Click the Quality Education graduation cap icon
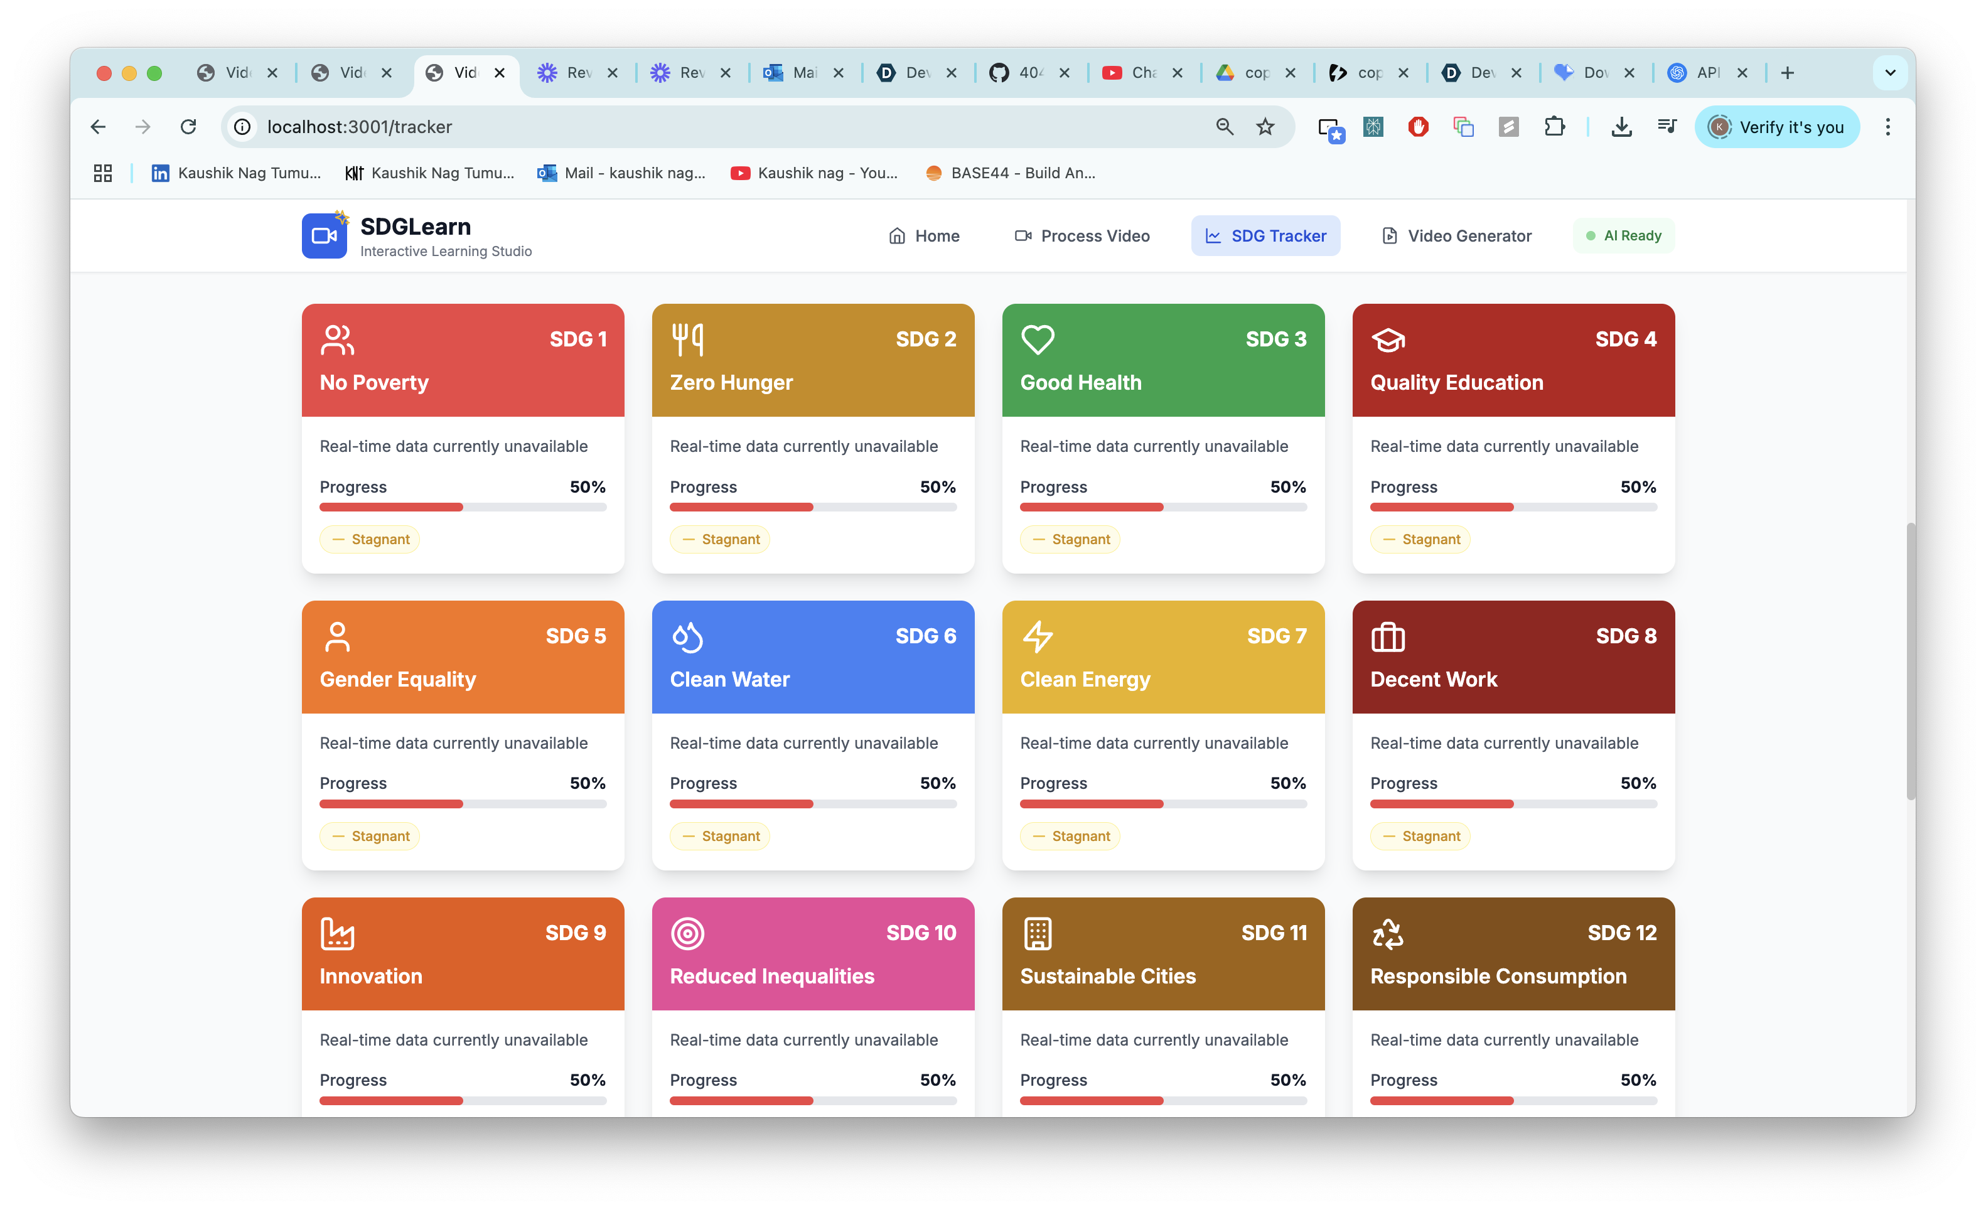1986x1210 pixels. (1388, 340)
